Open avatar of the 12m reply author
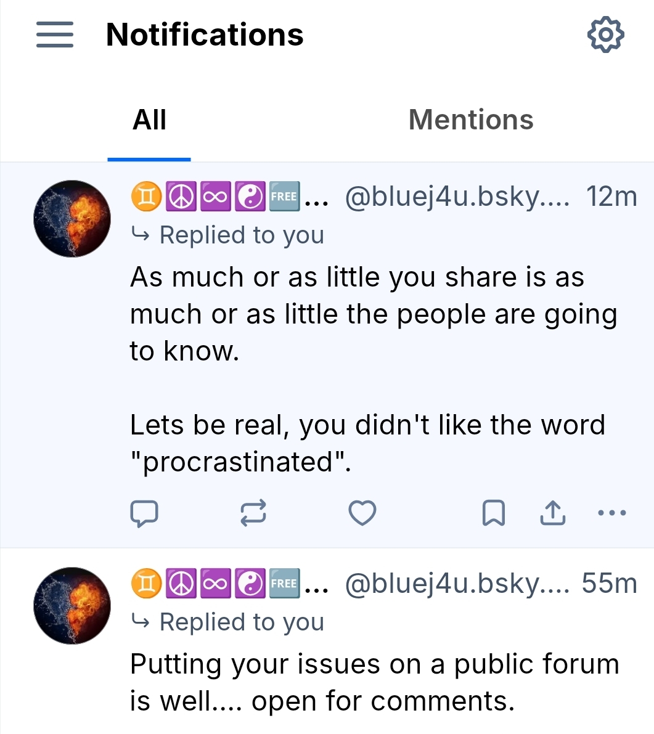The image size is (654, 734). tap(72, 219)
